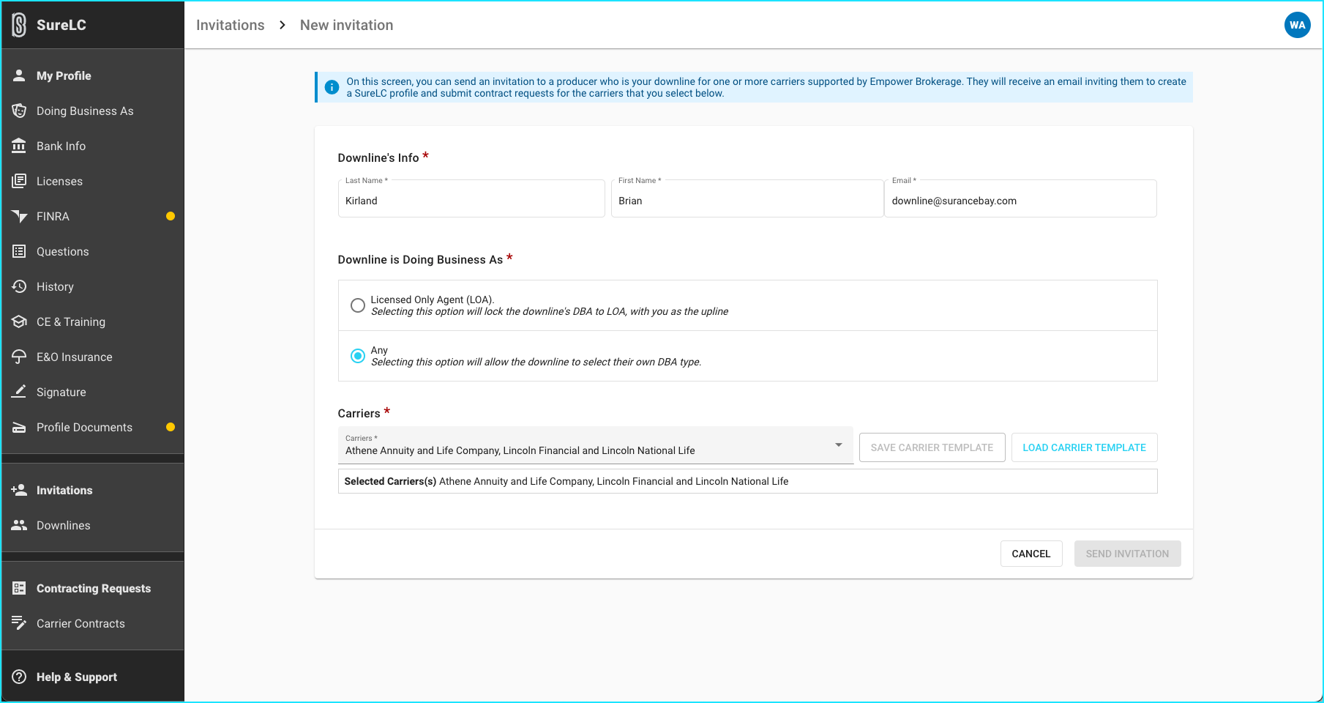This screenshot has width=1324, height=703.
Task: Go to Contracting Requests
Action: tap(93, 588)
